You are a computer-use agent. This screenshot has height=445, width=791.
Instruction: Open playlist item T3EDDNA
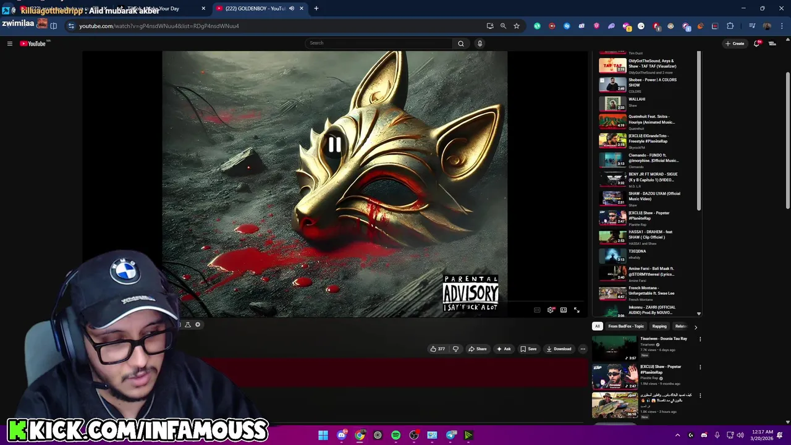tap(646, 255)
